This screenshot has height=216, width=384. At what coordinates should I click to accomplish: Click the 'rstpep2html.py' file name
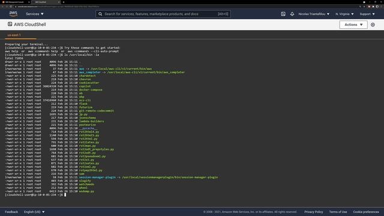(x=91, y=170)
